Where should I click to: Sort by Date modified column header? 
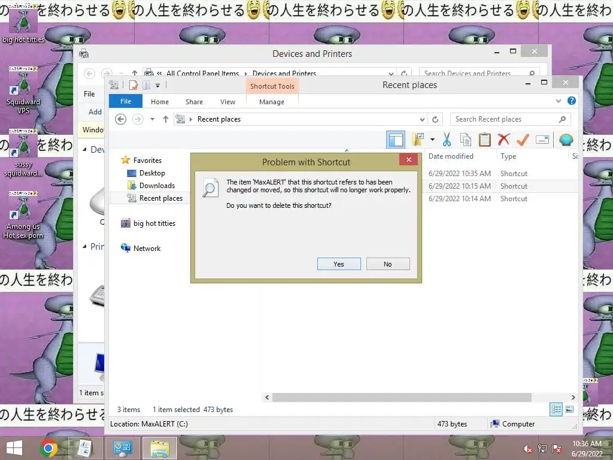click(x=451, y=156)
